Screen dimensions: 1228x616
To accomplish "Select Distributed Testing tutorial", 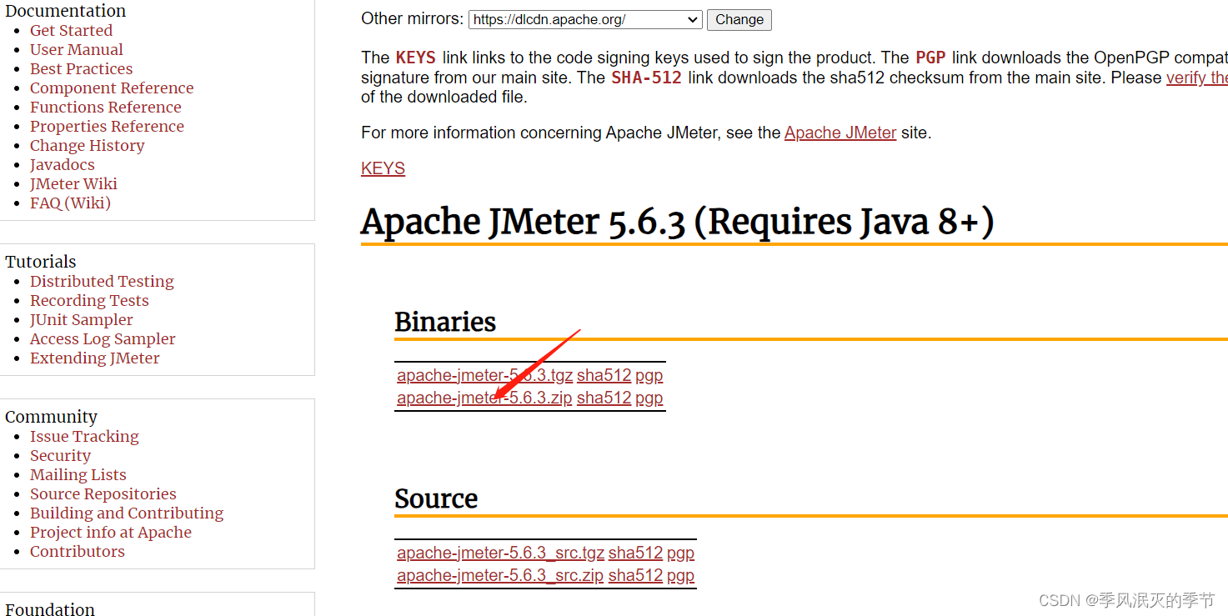I will [102, 282].
